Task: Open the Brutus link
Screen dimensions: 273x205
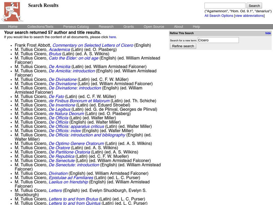Action: (55, 54)
